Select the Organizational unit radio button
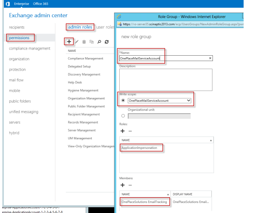254x213 pixels. pyautogui.click(x=123, y=116)
